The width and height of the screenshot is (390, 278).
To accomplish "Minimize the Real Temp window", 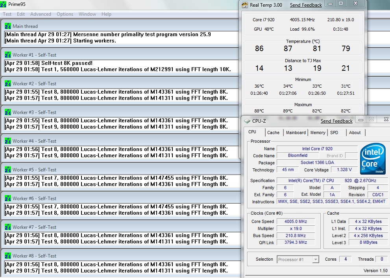I will point(330,4).
